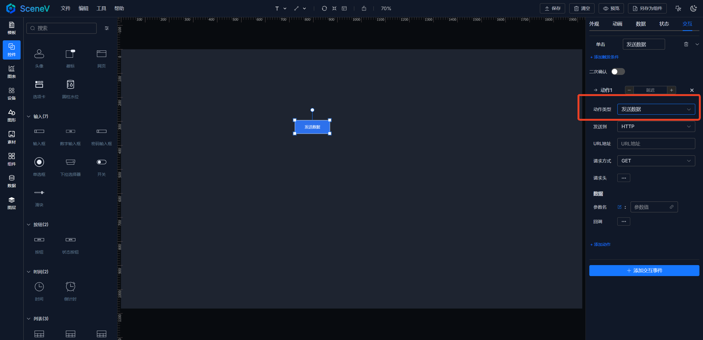This screenshot has width=703, height=340.
Task: Click the 添加触发条件 link
Action: click(604, 57)
